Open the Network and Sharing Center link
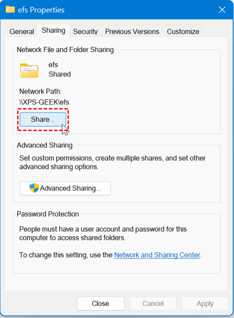Viewport: 234px width, 318px height. (157, 255)
